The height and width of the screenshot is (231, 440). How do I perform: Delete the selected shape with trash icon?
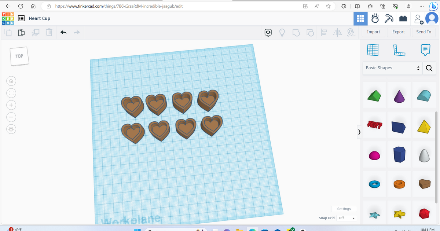pos(49,32)
